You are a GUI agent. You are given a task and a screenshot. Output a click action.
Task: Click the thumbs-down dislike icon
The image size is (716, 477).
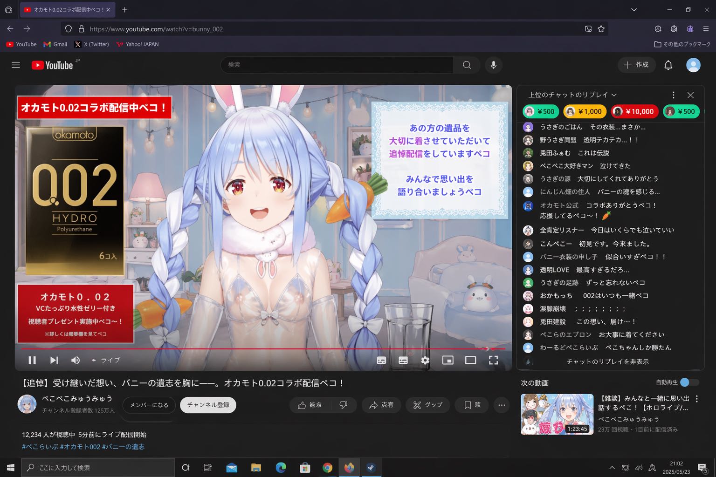[344, 405]
